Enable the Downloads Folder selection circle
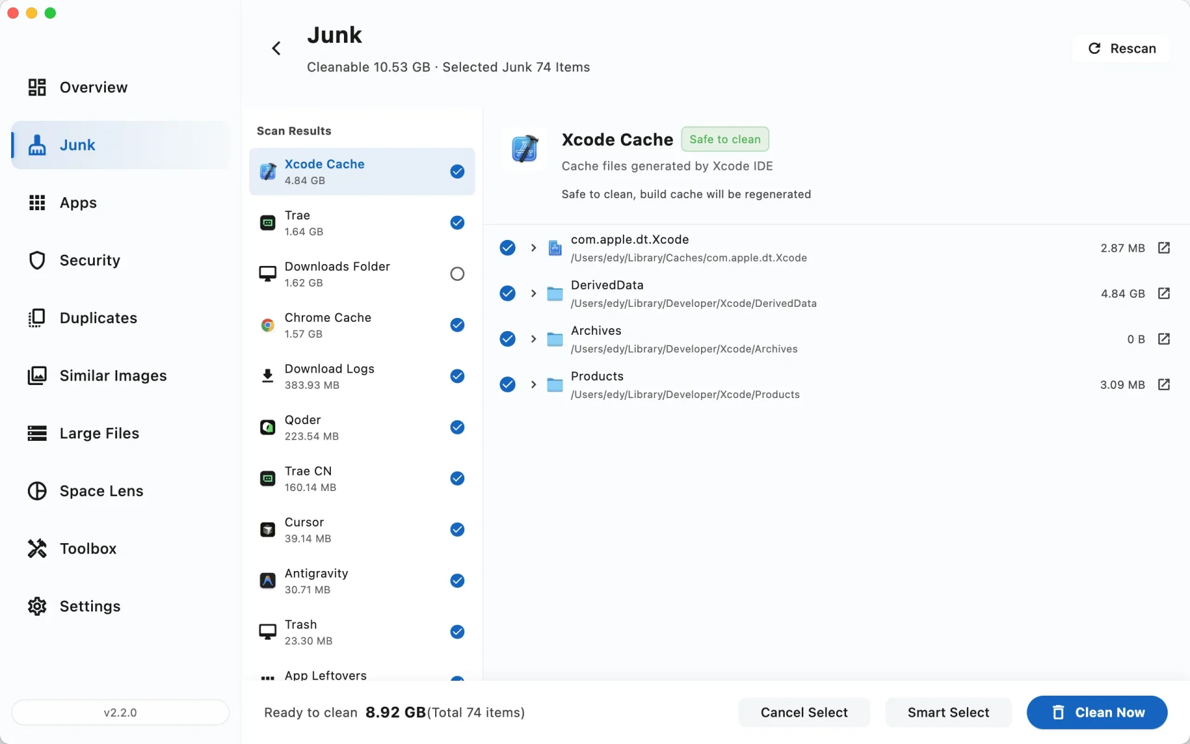The height and width of the screenshot is (744, 1190). (457, 273)
